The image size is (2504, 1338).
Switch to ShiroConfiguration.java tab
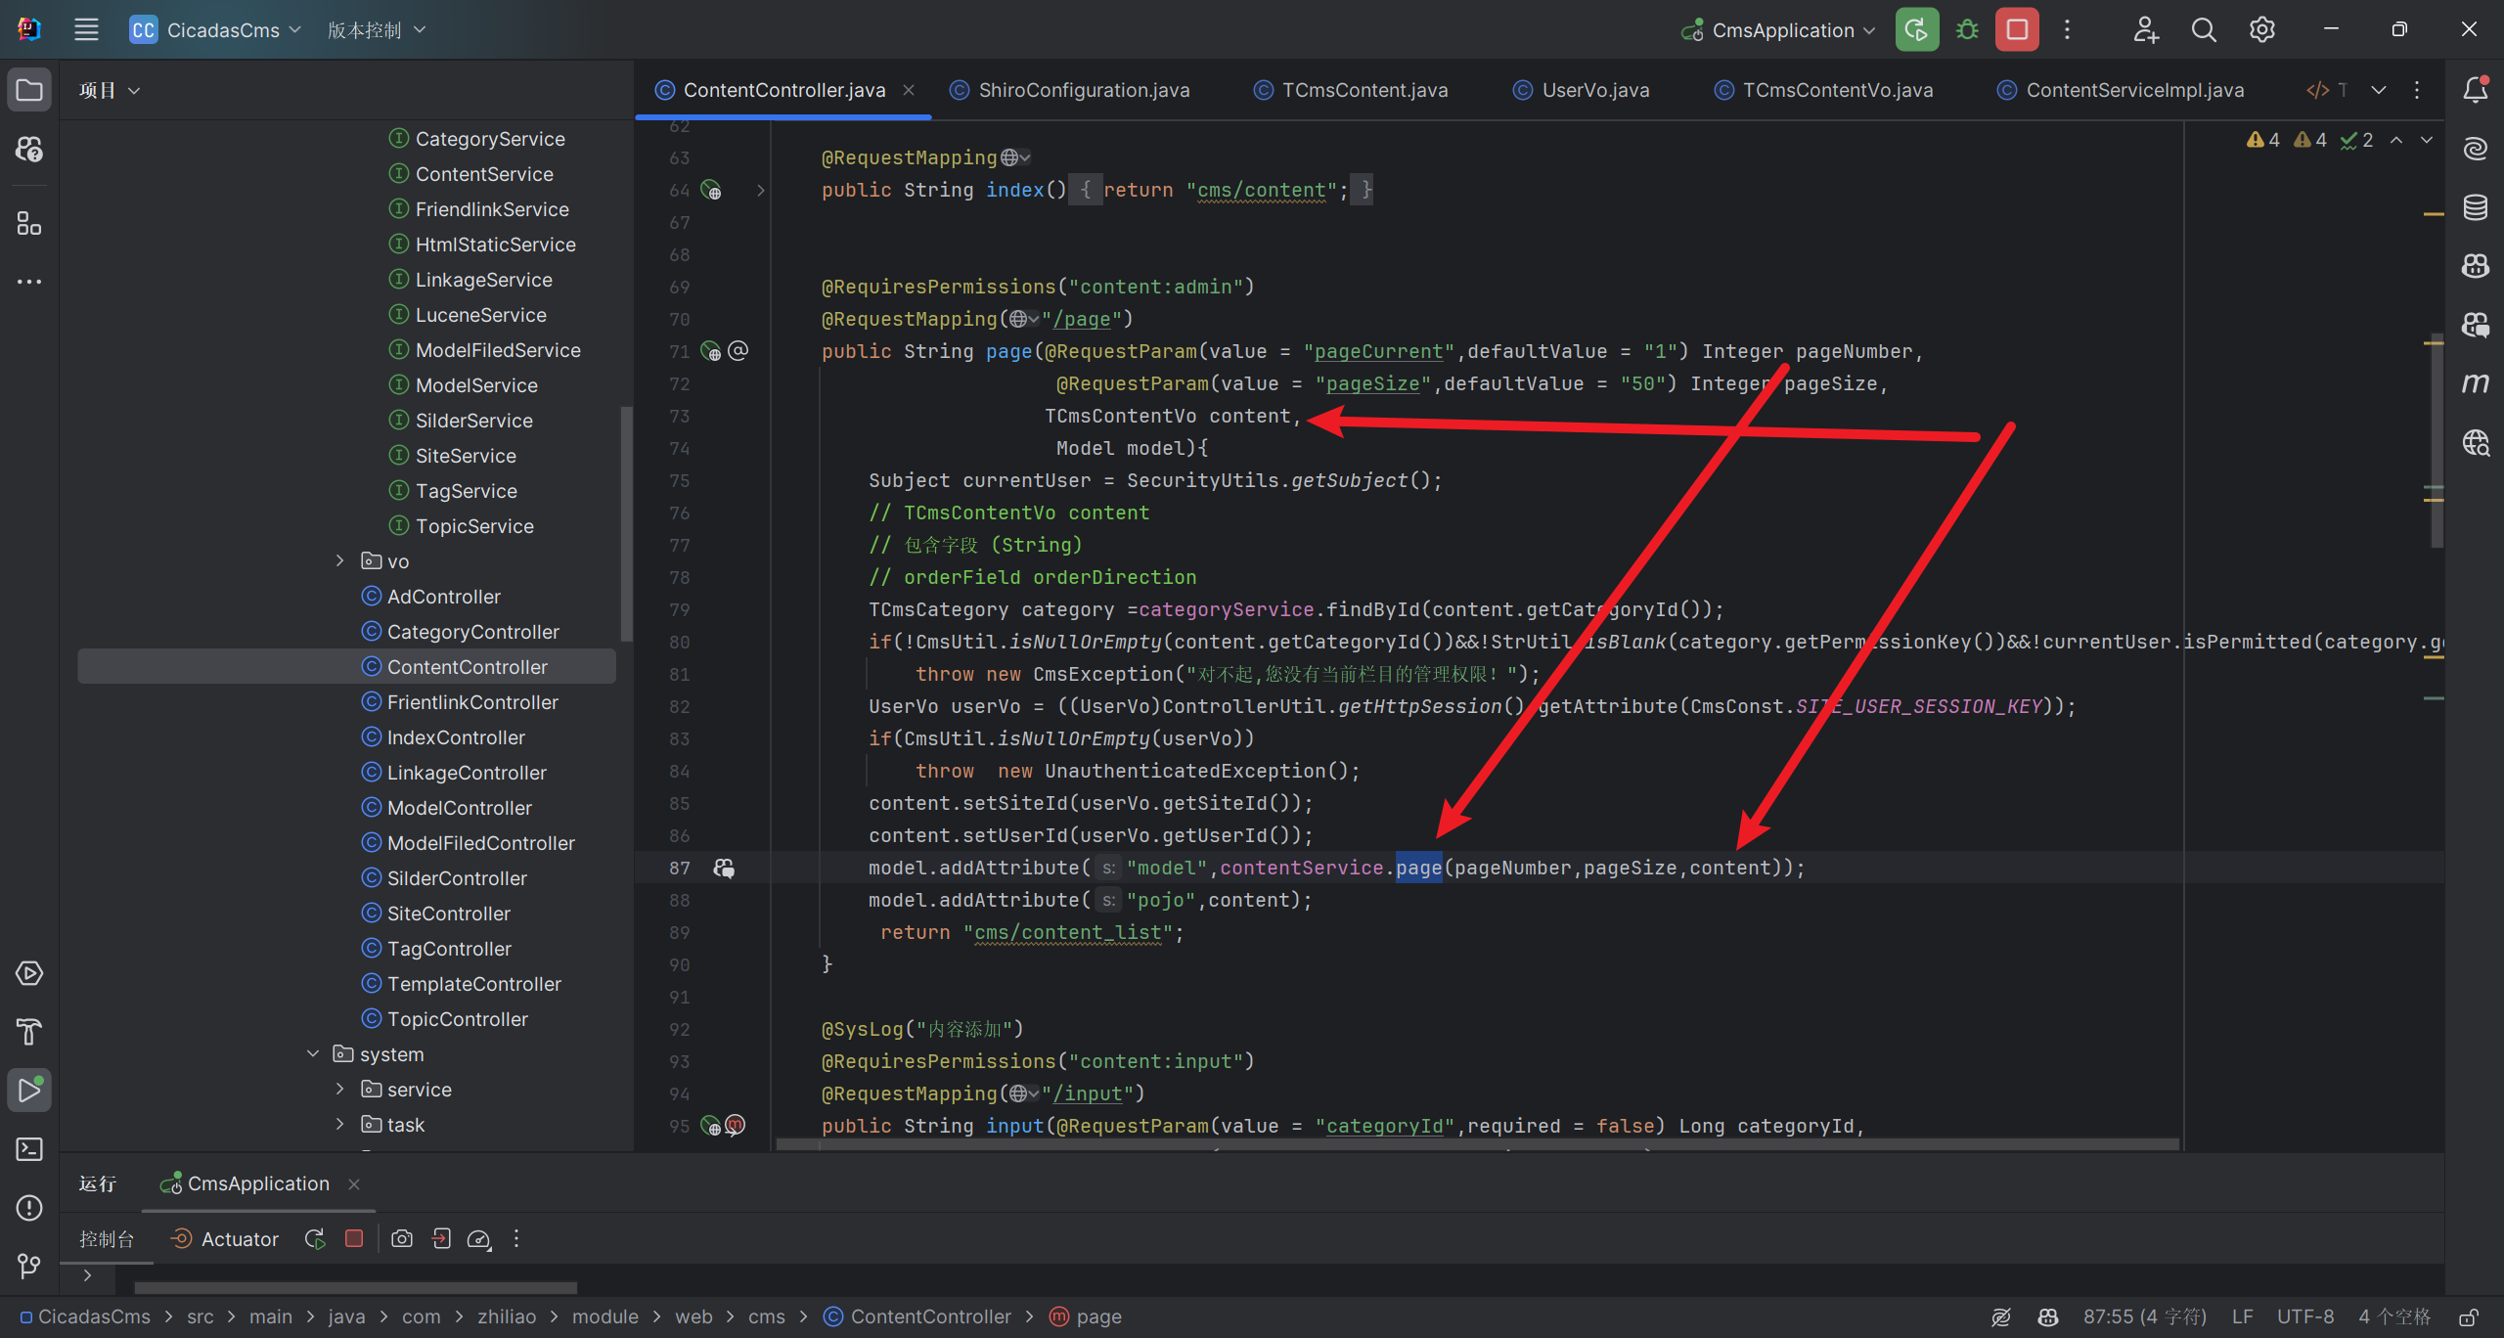click(1071, 90)
